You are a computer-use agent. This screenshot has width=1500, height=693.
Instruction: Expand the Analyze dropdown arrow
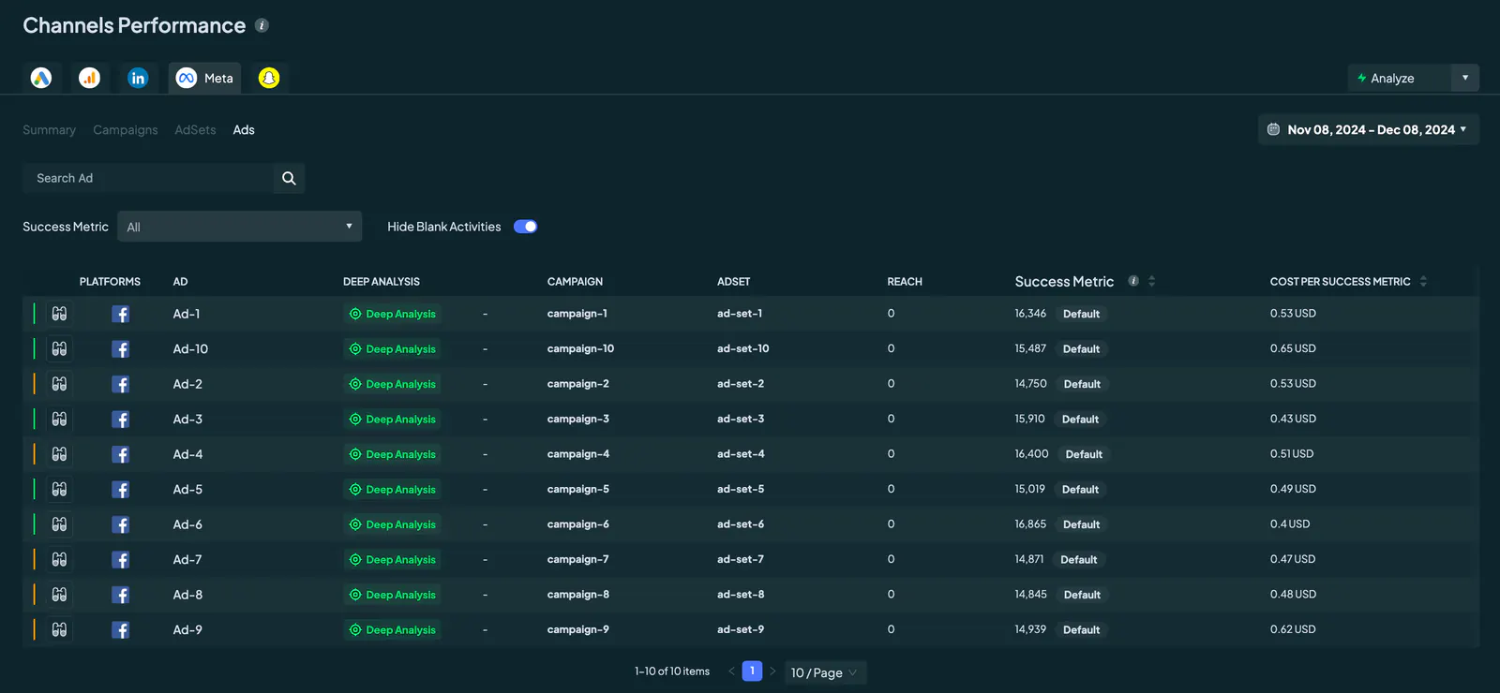click(x=1464, y=78)
